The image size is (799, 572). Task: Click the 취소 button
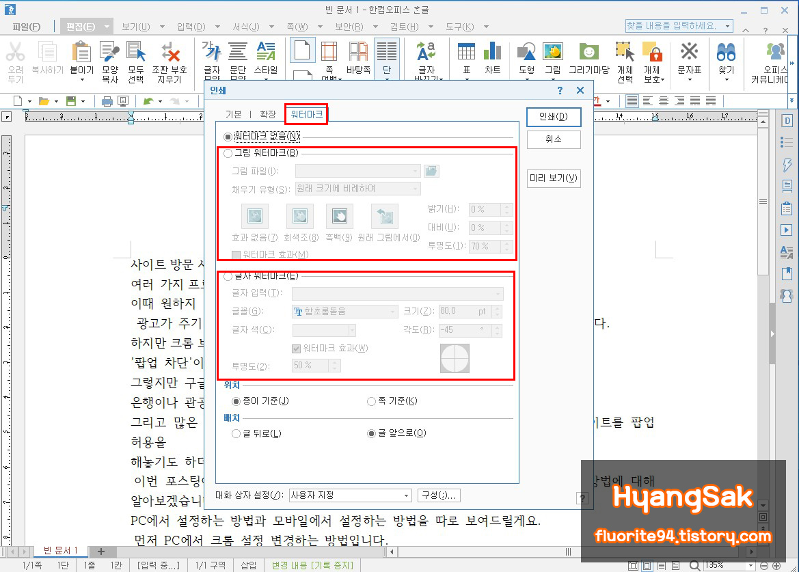point(554,139)
